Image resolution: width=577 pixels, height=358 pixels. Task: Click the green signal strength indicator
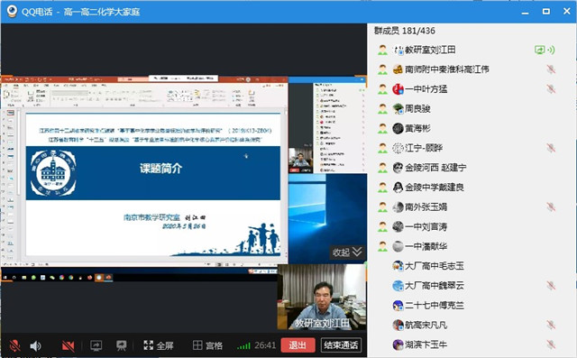click(243, 346)
